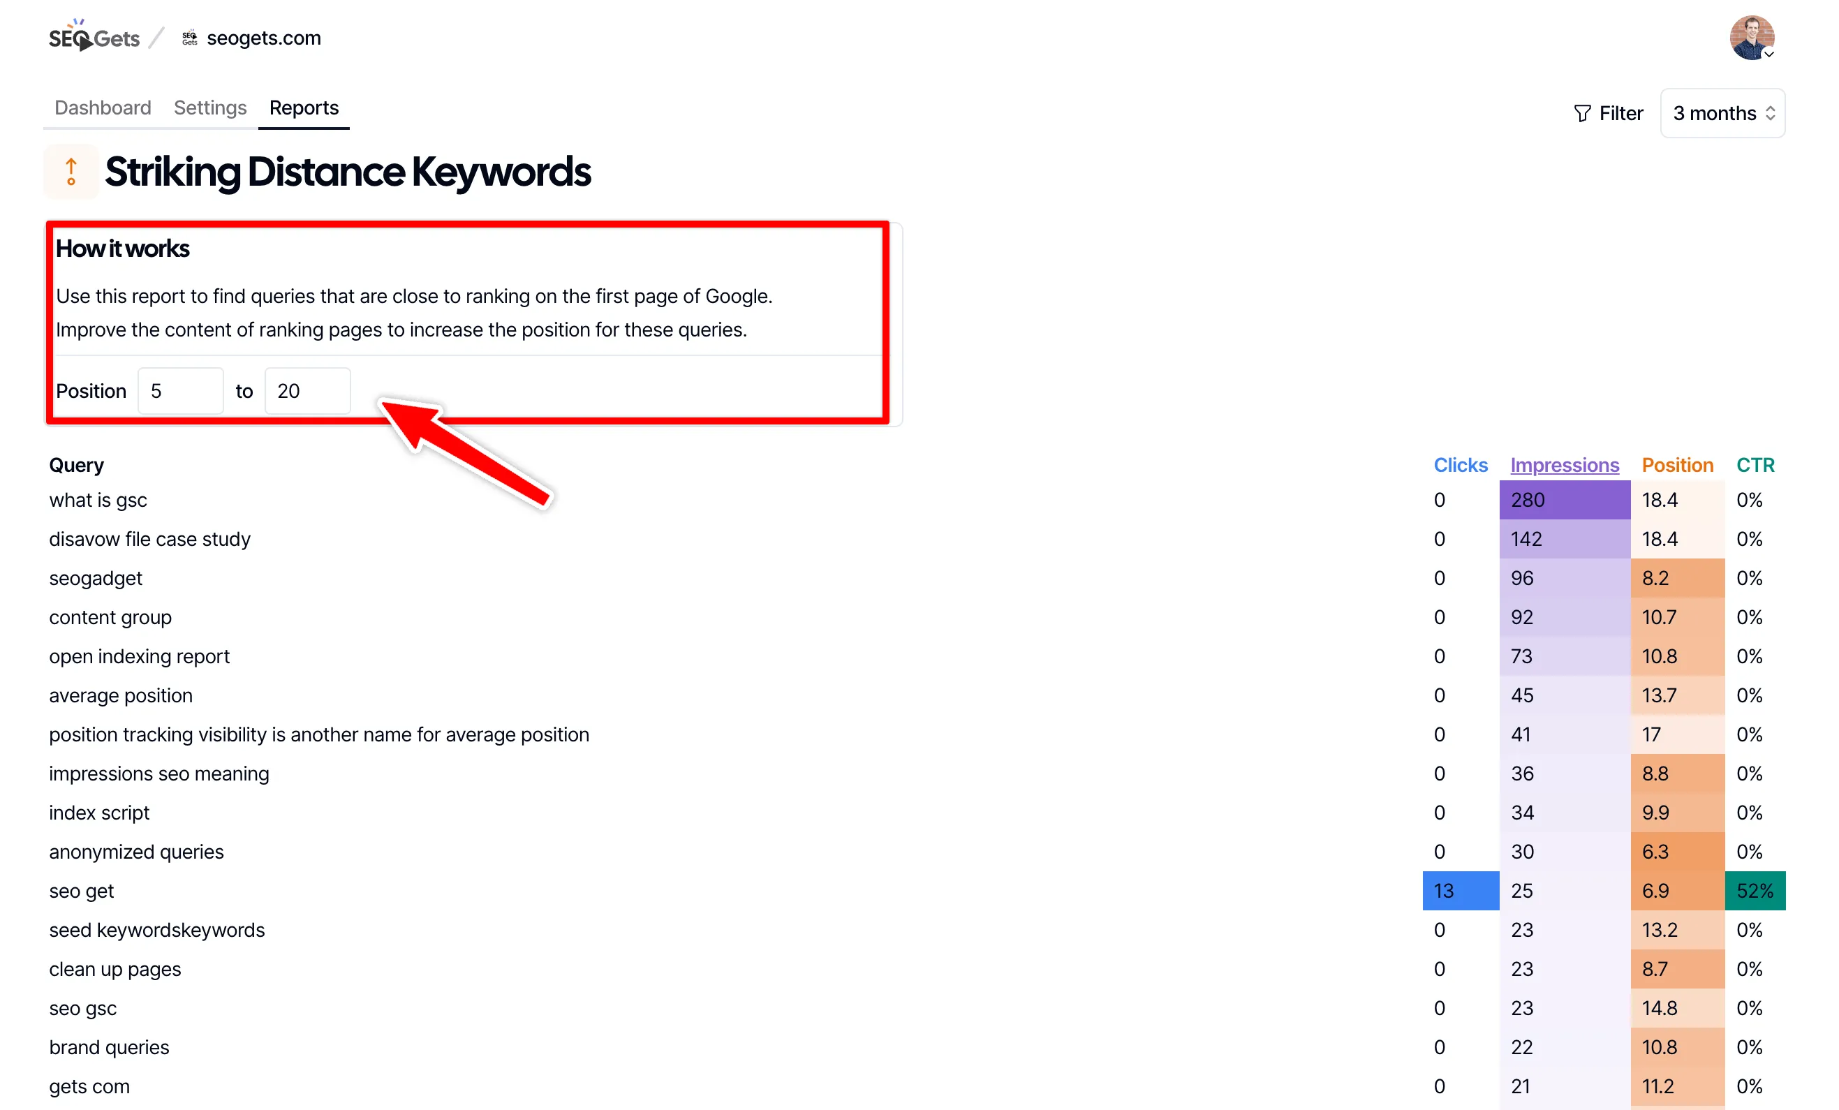Open the Settings tab
This screenshot has height=1110, width=1839.
pyautogui.click(x=209, y=108)
